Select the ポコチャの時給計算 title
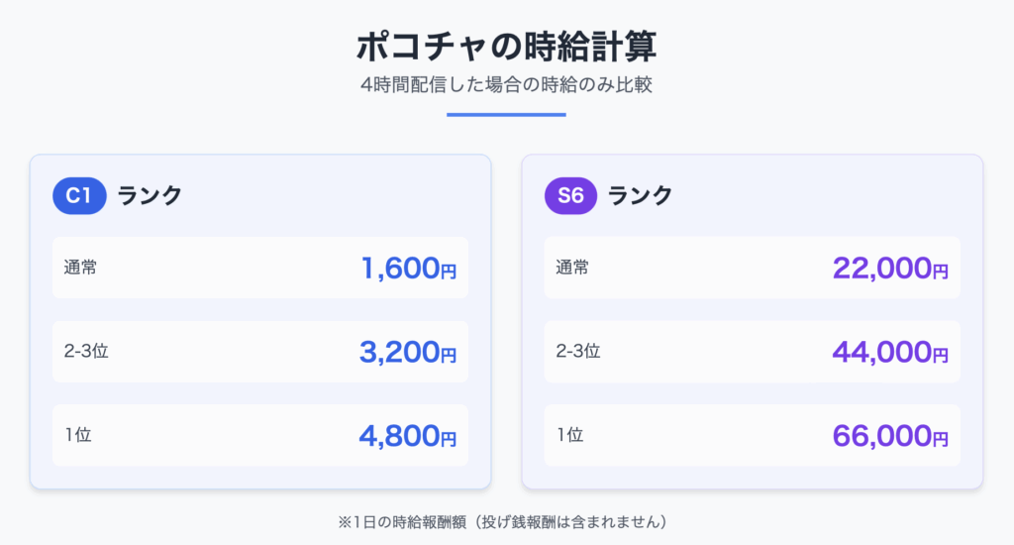The height and width of the screenshot is (545, 1014). tap(506, 47)
